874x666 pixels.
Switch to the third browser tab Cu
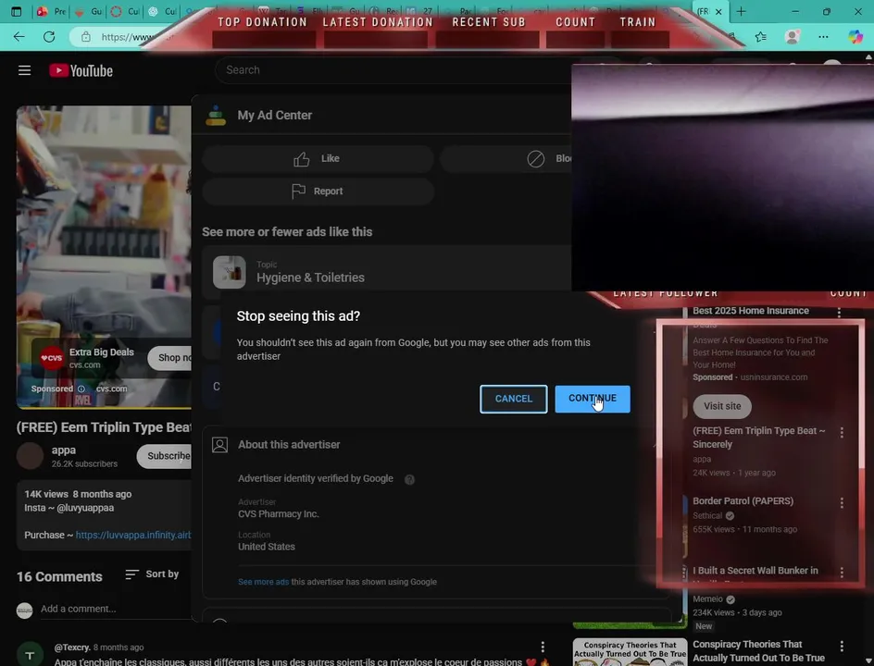[x=125, y=12]
